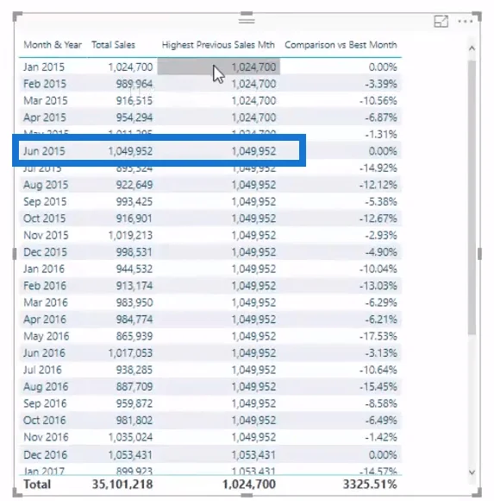The width and height of the screenshot is (494, 501).
Task: Click the 1,053,431 Total Sales value
Action: pos(130,454)
